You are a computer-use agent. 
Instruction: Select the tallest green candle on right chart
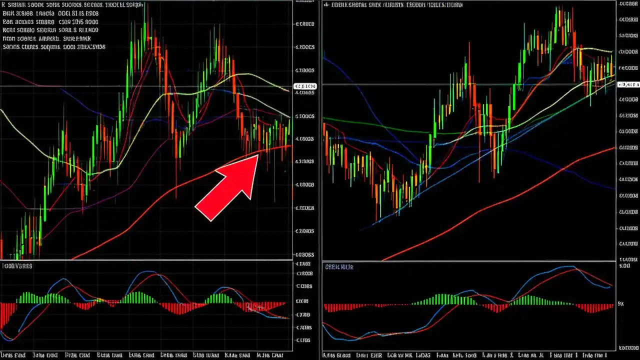point(556,25)
